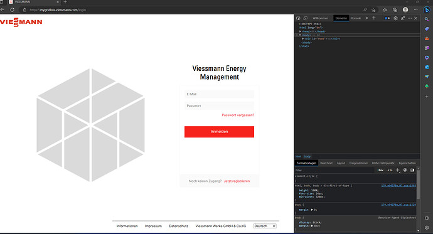
Task: Activate the inspect element picker icon
Action: coord(298,18)
